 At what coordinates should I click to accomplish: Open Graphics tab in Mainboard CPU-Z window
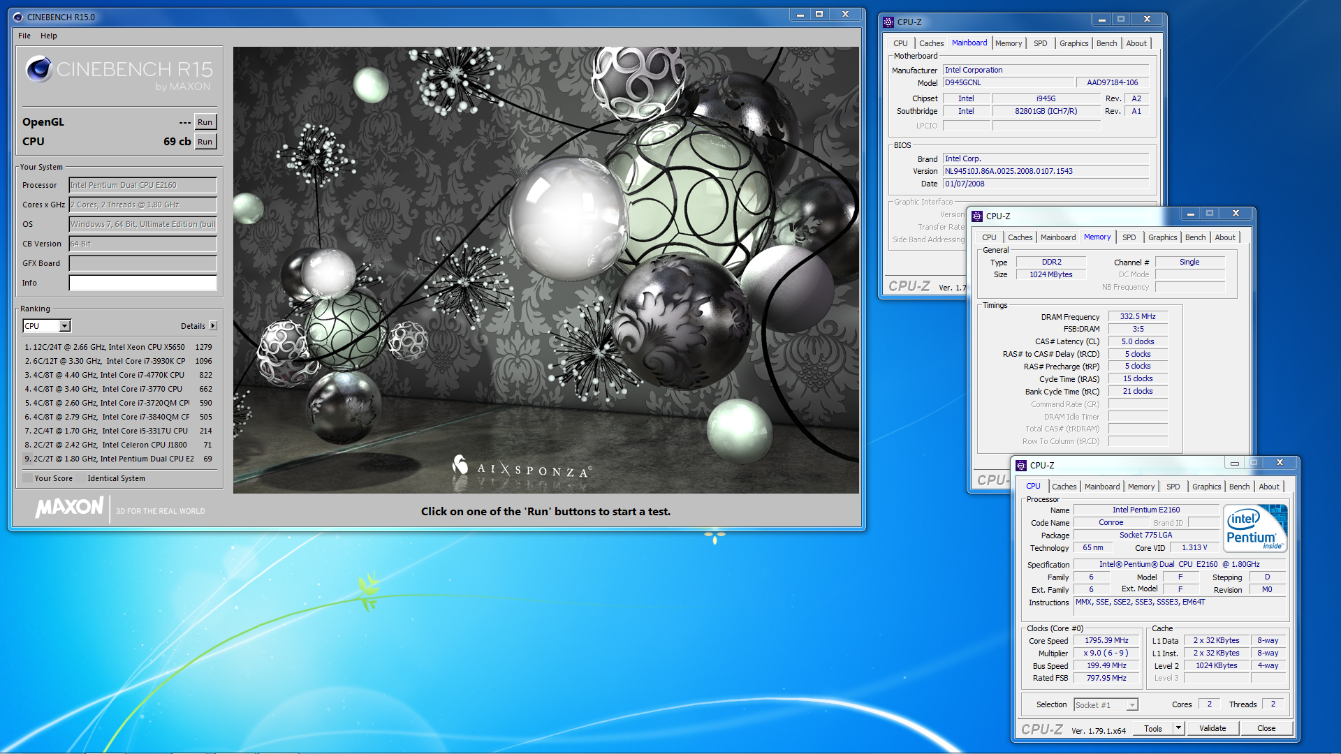pos(1073,43)
